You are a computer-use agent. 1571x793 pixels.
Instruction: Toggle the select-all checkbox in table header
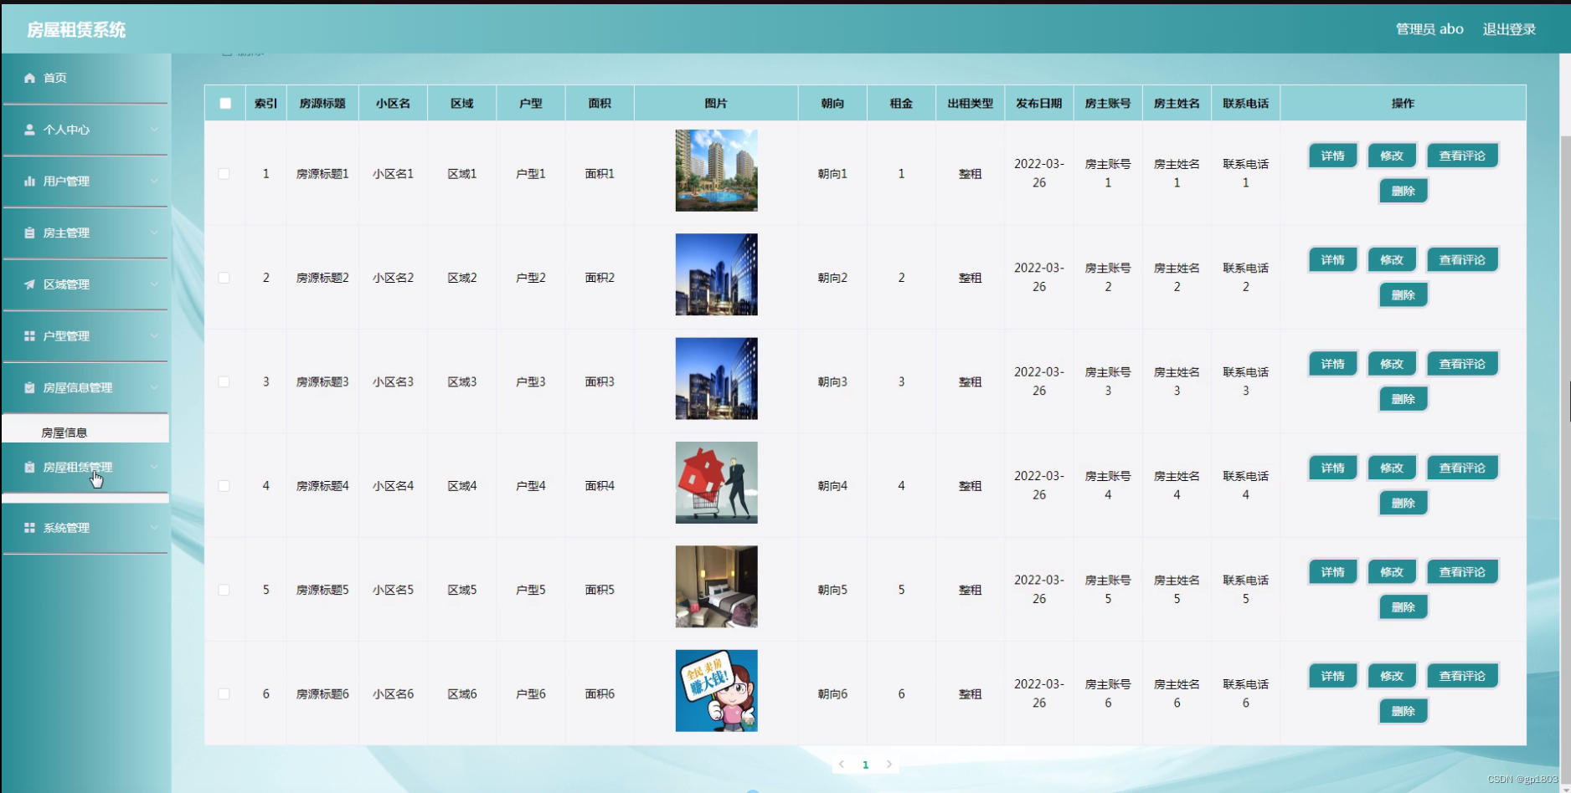pyautogui.click(x=224, y=103)
